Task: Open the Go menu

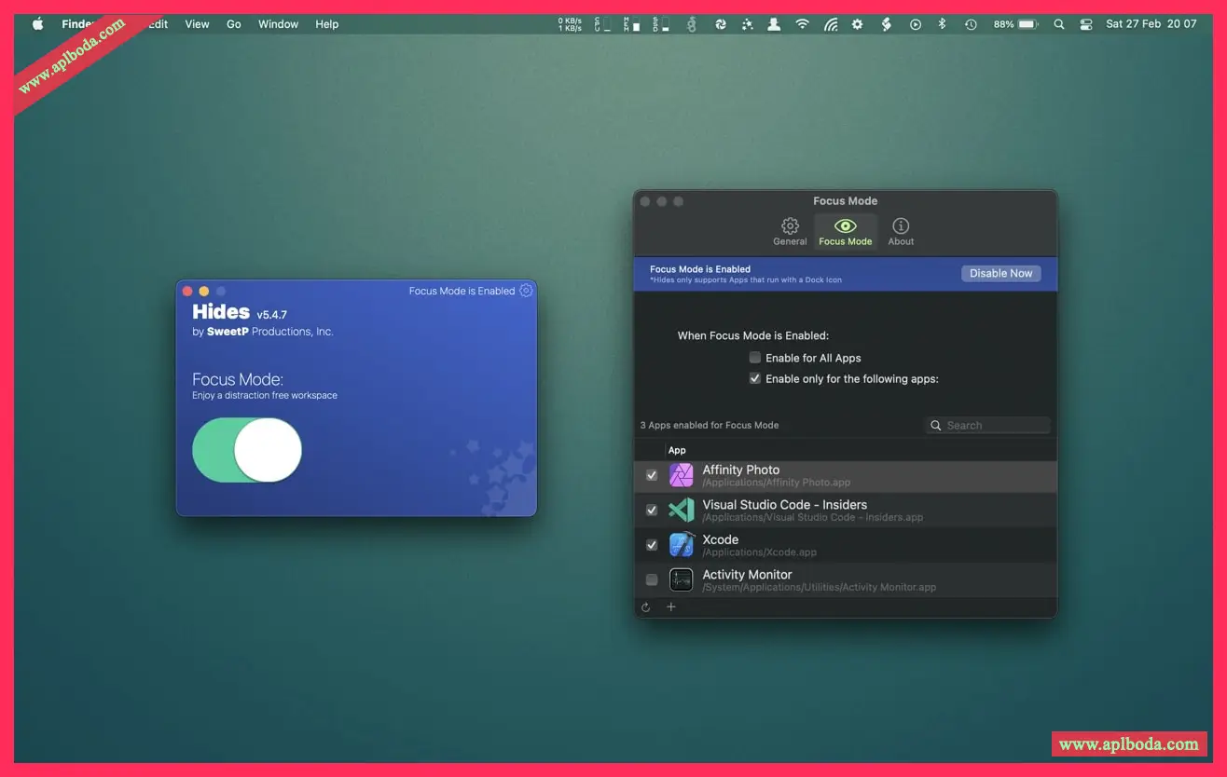Action: 234,24
